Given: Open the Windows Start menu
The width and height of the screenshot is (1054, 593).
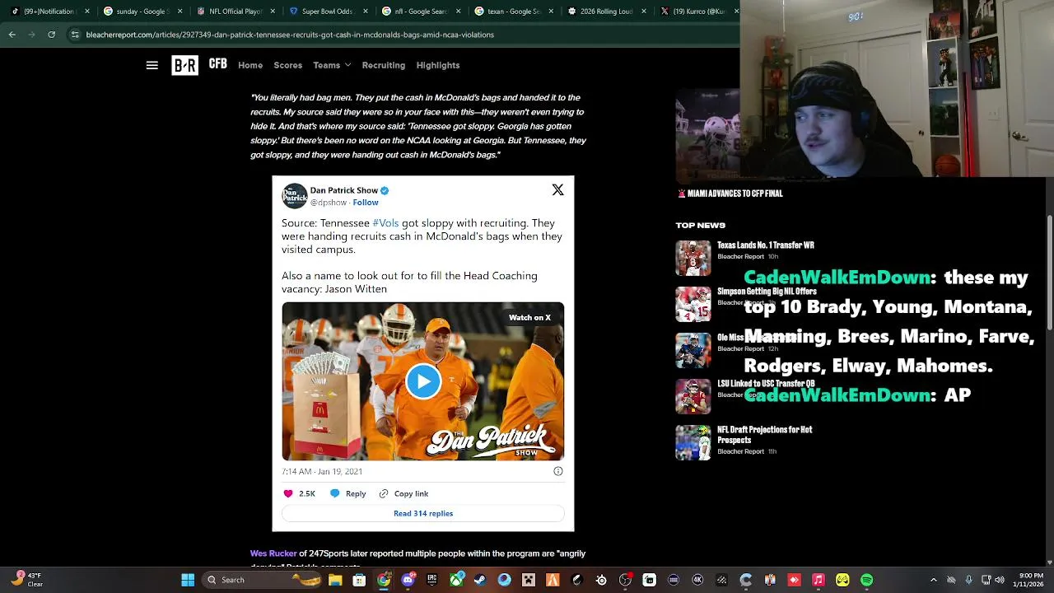Looking at the screenshot, I should 188,580.
